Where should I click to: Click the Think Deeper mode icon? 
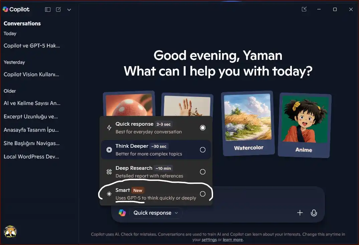point(109,150)
